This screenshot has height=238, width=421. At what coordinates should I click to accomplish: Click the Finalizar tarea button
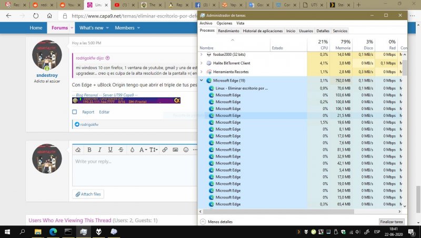pyautogui.click(x=392, y=222)
